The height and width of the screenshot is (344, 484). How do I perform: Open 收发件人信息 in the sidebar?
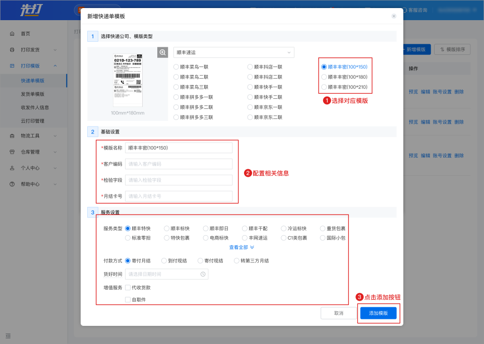35,107
